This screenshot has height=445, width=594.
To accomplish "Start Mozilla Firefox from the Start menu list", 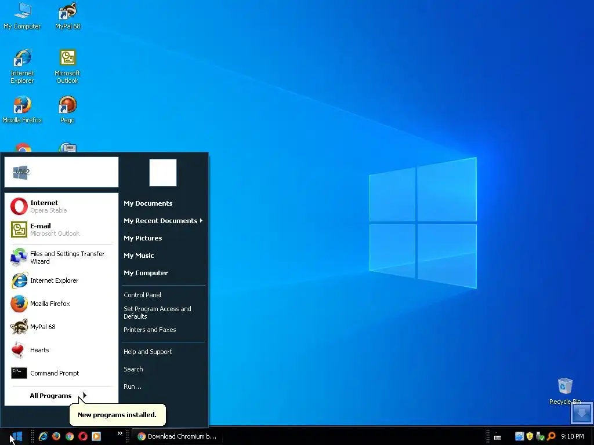I will point(61,304).
